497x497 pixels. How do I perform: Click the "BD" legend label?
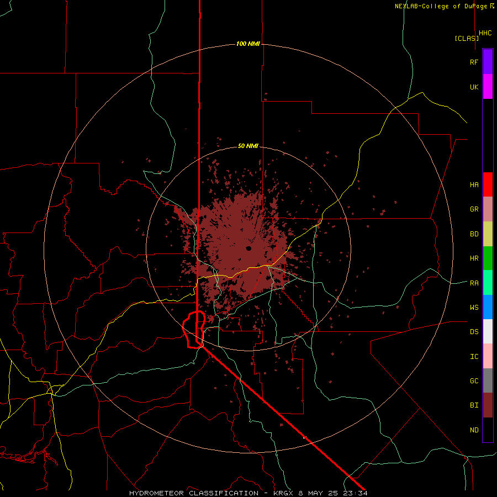pyautogui.click(x=474, y=234)
